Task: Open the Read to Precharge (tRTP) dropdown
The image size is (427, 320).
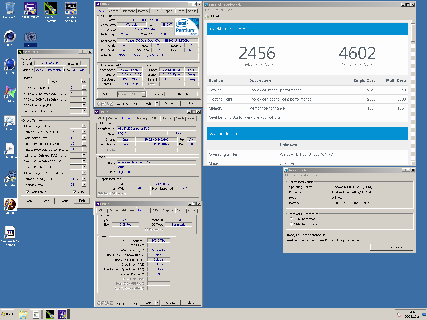Action: [84, 167]
